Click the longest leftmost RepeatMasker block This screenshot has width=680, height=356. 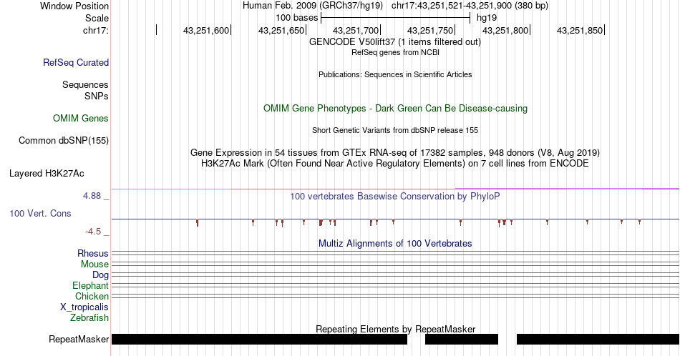259,339
